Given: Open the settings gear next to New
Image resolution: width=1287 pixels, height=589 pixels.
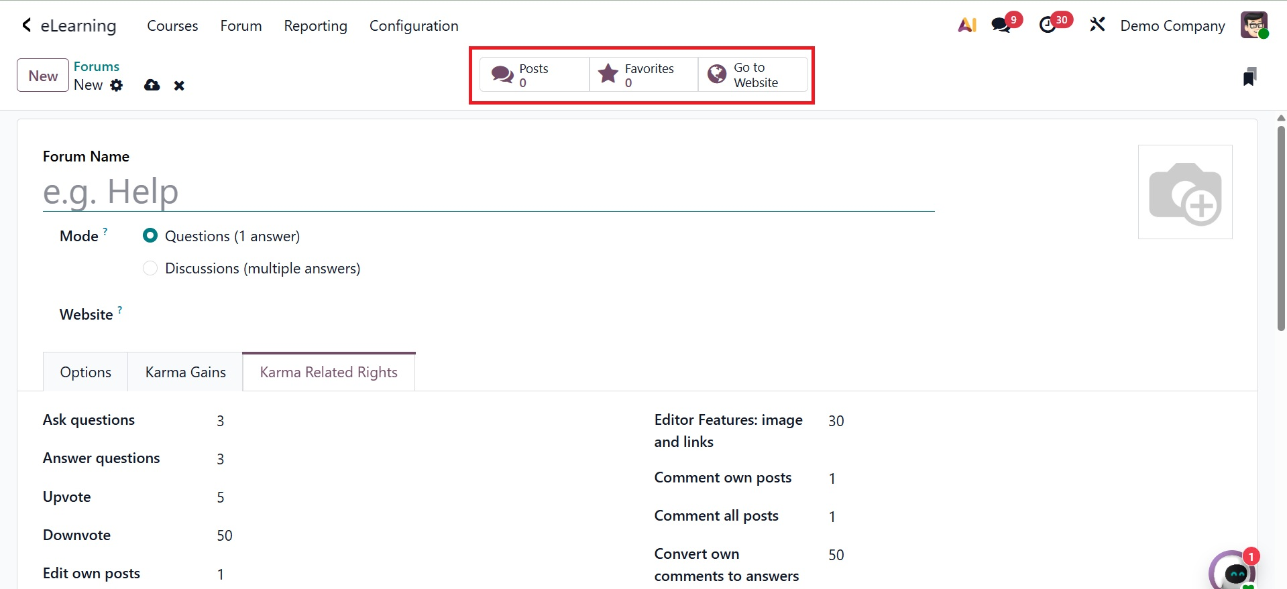Looking at the screenshot, I should (117, 85).
